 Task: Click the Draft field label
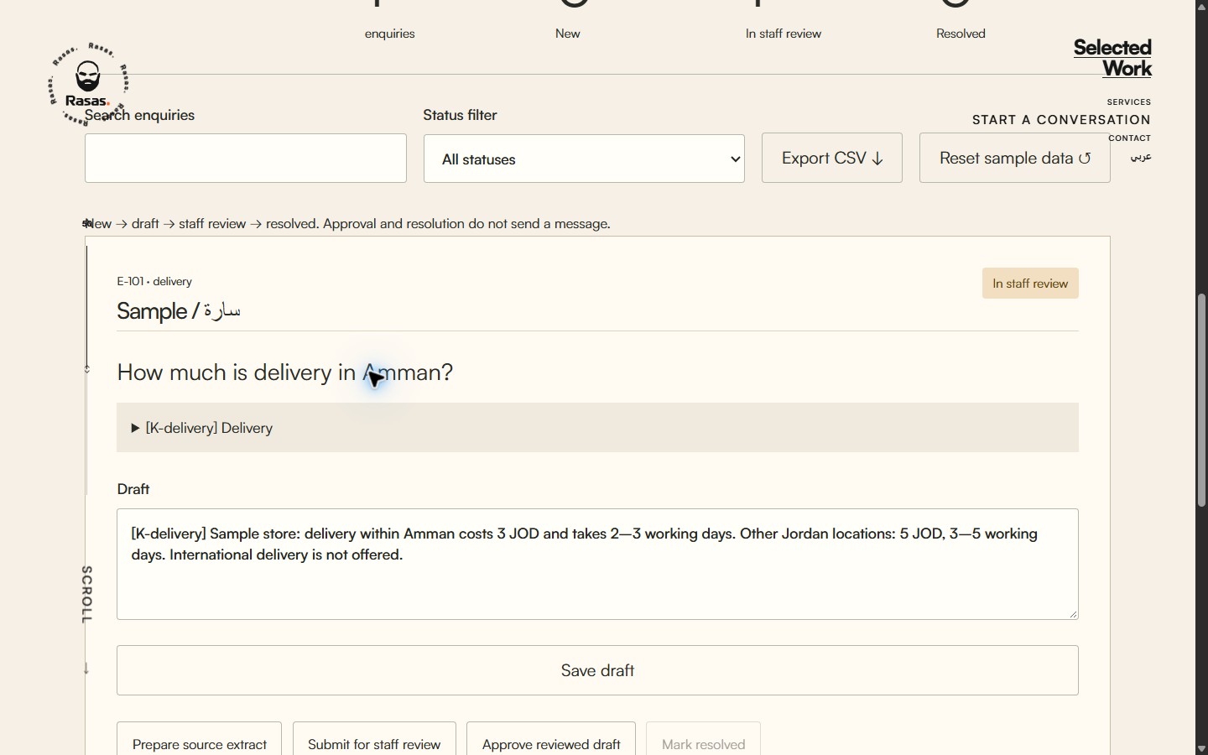(133, 489)
